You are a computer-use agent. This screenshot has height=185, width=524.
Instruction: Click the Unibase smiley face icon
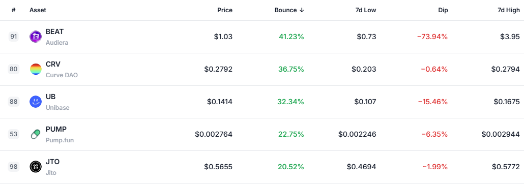pos(36,102)
